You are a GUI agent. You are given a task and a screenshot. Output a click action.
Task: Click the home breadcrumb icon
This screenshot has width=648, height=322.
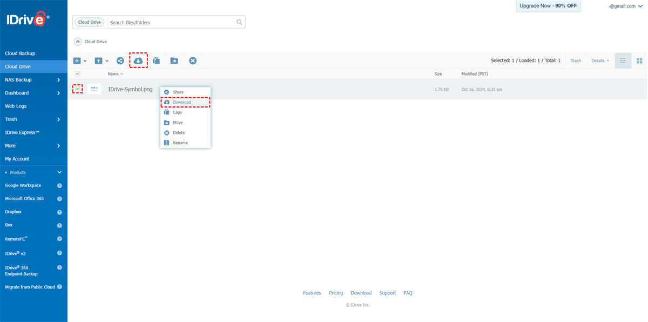tap(78, 42)
